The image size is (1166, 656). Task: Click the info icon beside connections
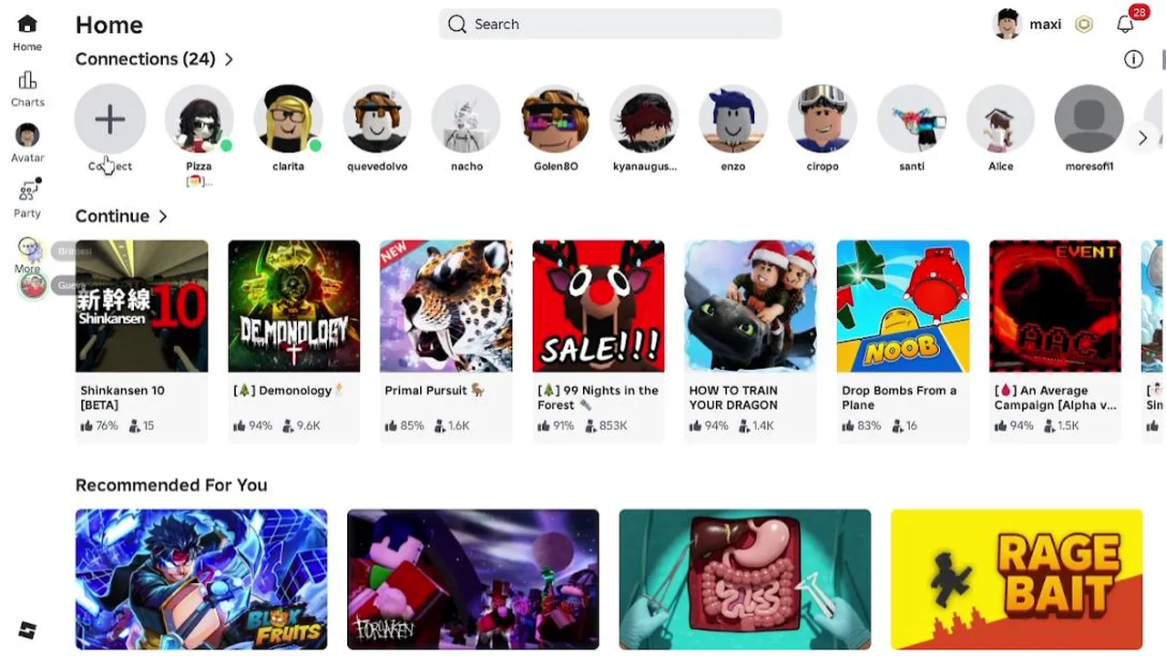coord(1133,59)
